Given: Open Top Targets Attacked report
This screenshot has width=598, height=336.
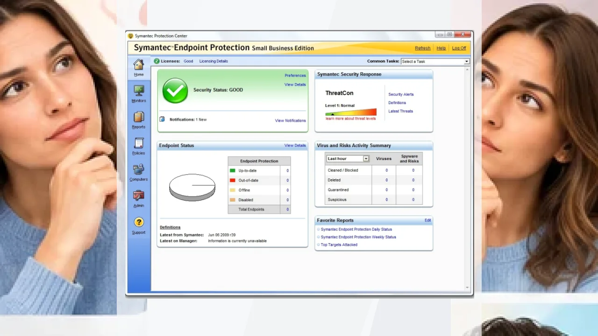Looking at the screenshot, I should point(339,245).
